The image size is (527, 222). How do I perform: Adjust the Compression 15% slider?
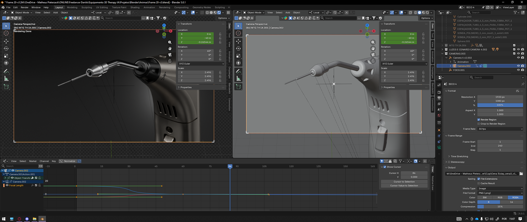[x=500, y=207]
